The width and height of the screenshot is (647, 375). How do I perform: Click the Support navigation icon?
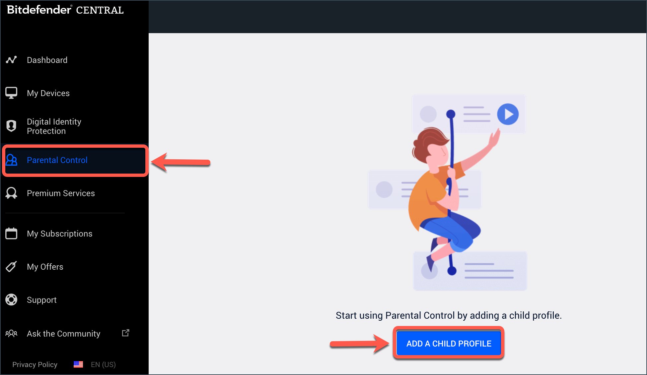11,299
